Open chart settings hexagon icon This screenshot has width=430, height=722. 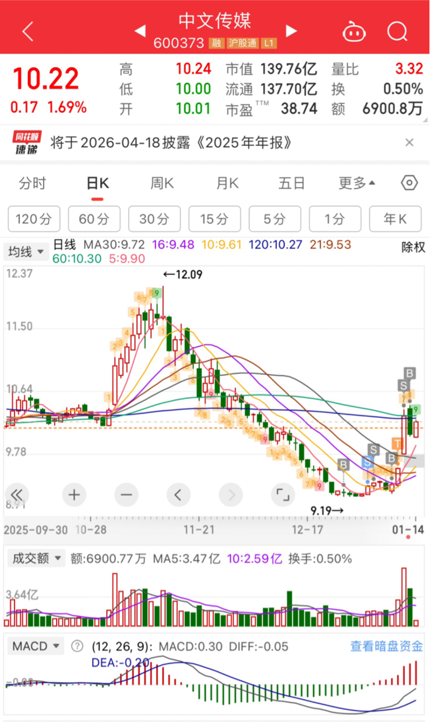click(x=409, y=183)
